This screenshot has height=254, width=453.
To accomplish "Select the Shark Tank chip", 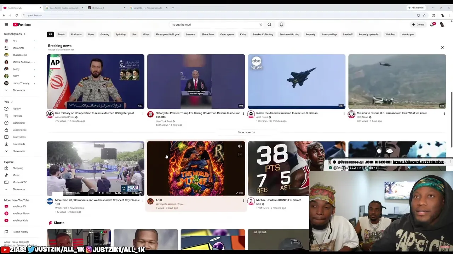I will tap(208, 35).
